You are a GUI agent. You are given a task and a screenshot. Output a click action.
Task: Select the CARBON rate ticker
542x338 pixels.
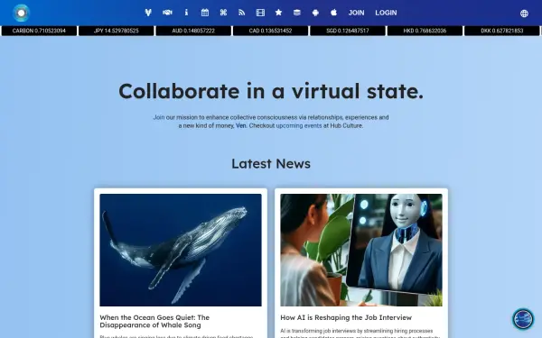[39, 31]
